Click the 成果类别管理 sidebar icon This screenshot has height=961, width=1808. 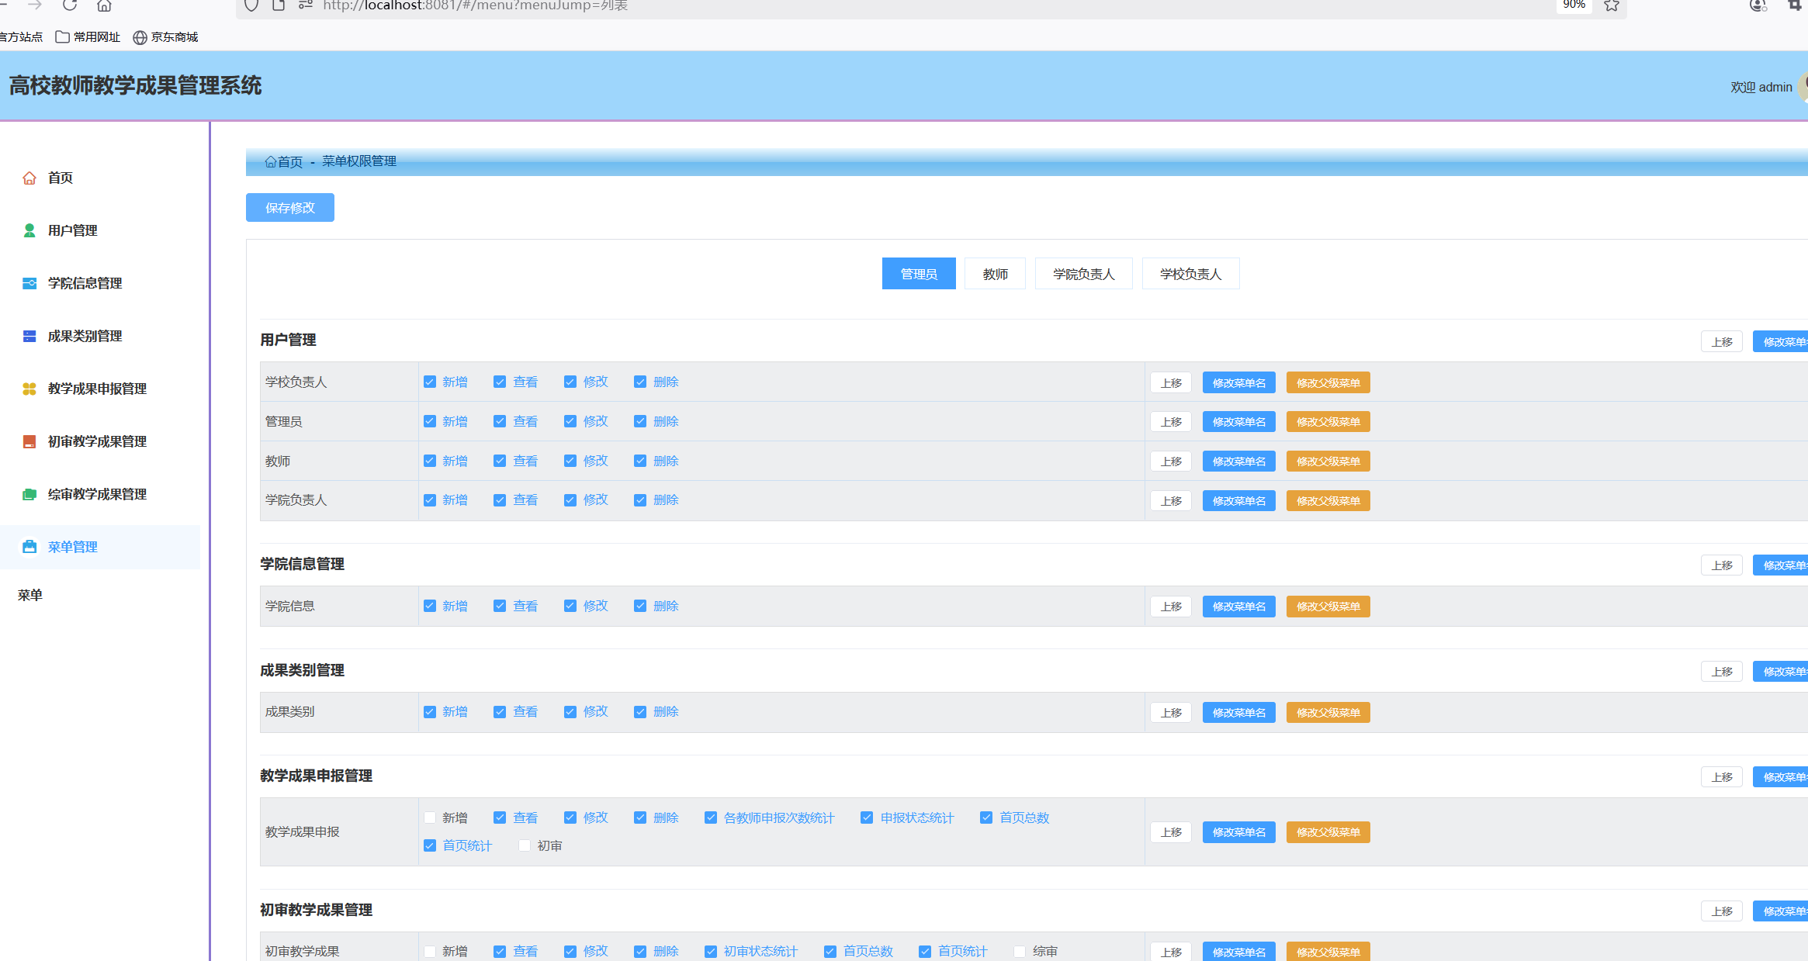click(x=29, y=336)
